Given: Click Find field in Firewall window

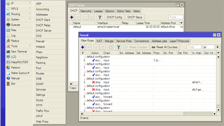Looking at the screenshot, I should (x=194, y=47).
